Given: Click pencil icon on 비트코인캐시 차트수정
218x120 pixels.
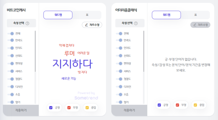Looking at the screenshot, I should 87,25.
